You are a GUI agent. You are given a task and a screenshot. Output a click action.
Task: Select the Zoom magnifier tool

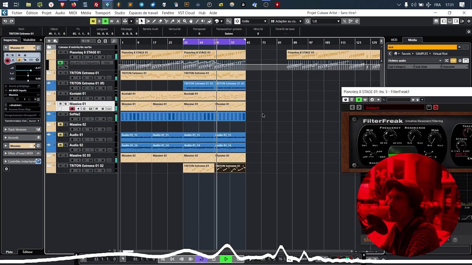click(x=185, y=21)
